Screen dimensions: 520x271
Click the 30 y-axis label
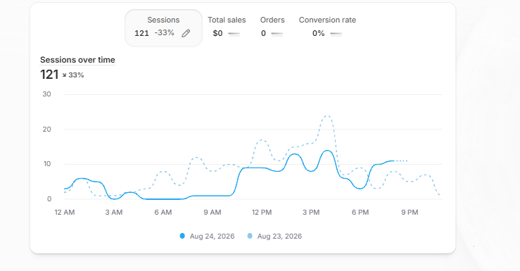46,94
